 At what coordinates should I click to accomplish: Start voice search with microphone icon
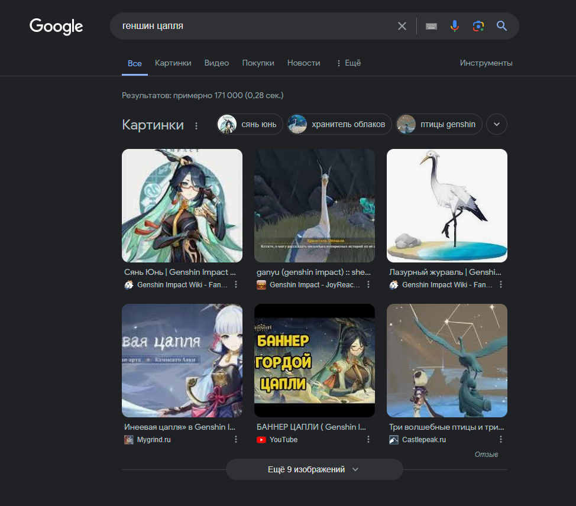coord(454,26)
